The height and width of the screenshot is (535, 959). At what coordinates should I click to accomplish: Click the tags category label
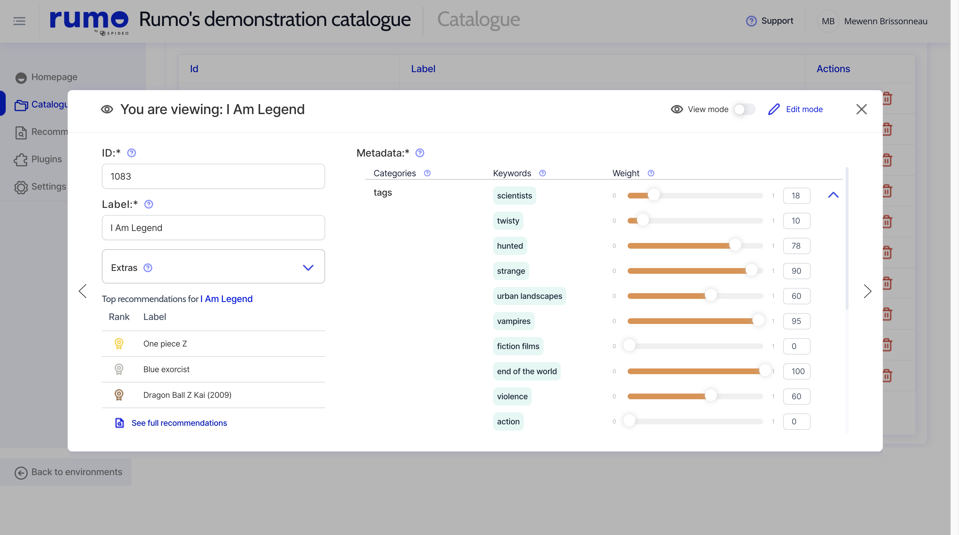[x=383, y=193]
